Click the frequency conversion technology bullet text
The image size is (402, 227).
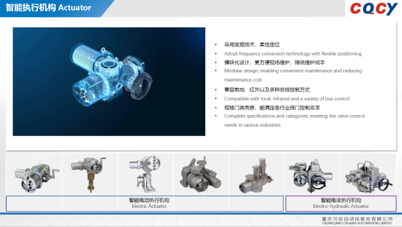pyautogui.click(x=293, y=54)
